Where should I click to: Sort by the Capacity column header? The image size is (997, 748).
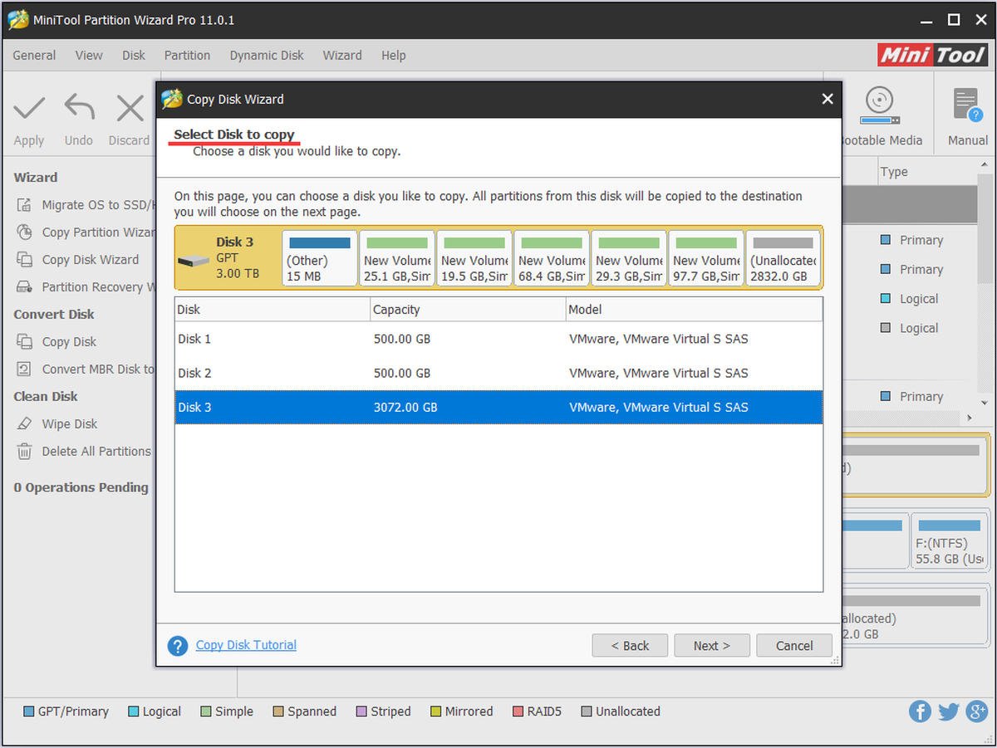tap(467, 310)
